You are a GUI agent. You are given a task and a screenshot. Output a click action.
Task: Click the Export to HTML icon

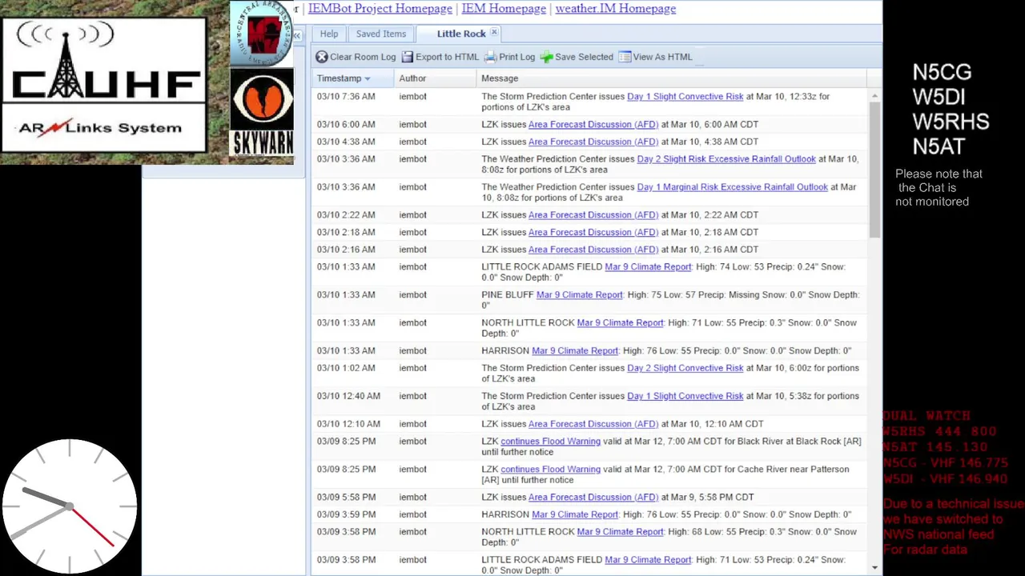point(408,57)
